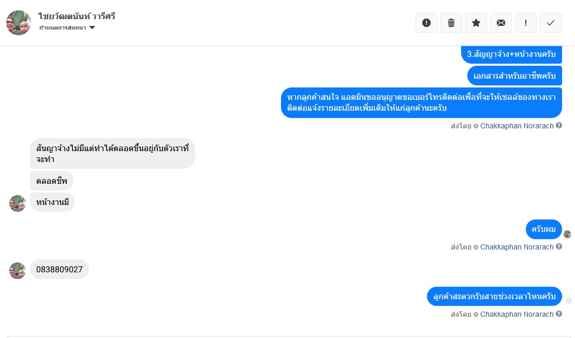
Task: Click the 0838809027 phone number bubble
Action: 60,270
